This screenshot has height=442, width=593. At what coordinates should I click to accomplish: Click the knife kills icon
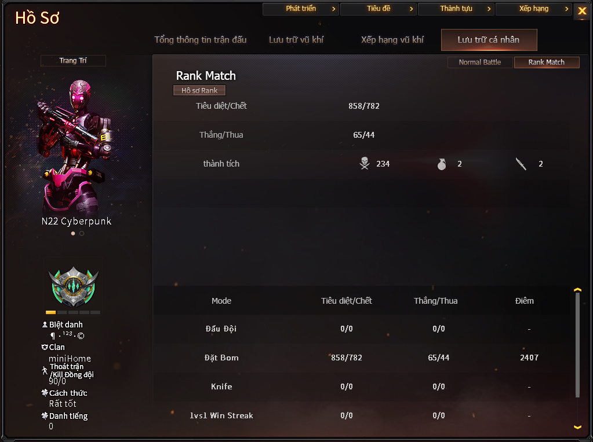pyautogui.click(x=521, y=164)
